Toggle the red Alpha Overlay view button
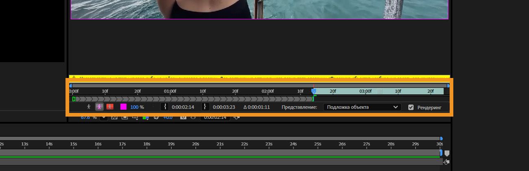 [x=109, y=107]
